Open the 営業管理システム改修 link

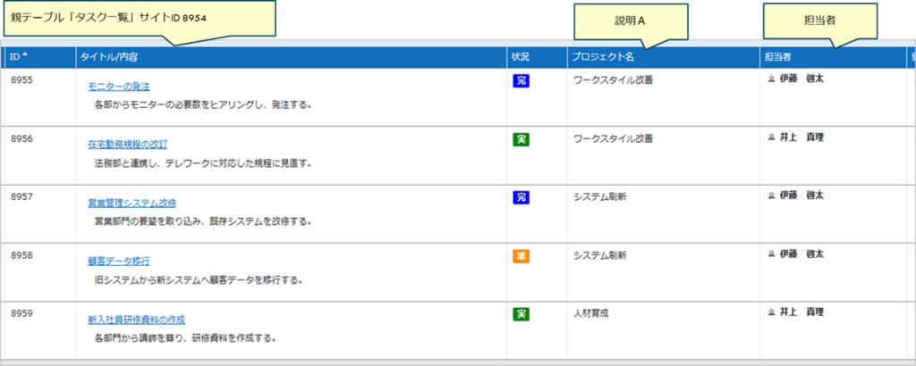(x=132, y=203)
